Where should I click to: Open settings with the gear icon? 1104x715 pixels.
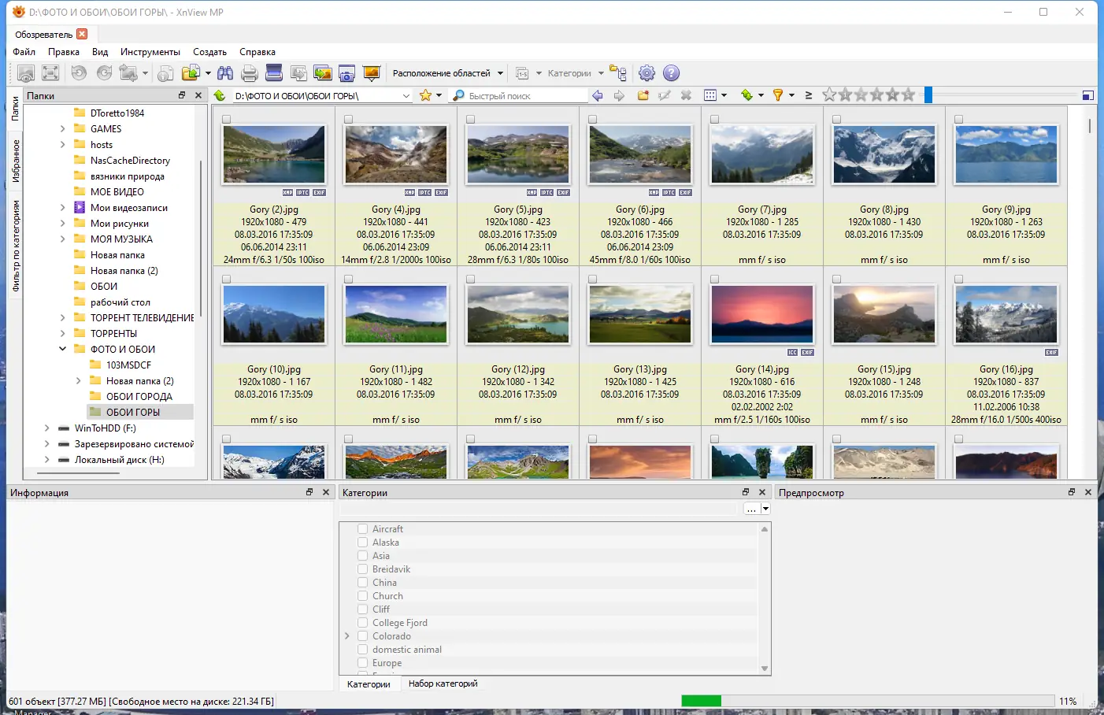click(x=646, y=73)
